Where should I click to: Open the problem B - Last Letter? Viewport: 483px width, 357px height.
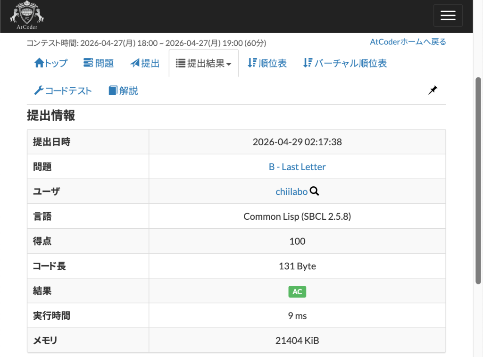coord(297,167)
